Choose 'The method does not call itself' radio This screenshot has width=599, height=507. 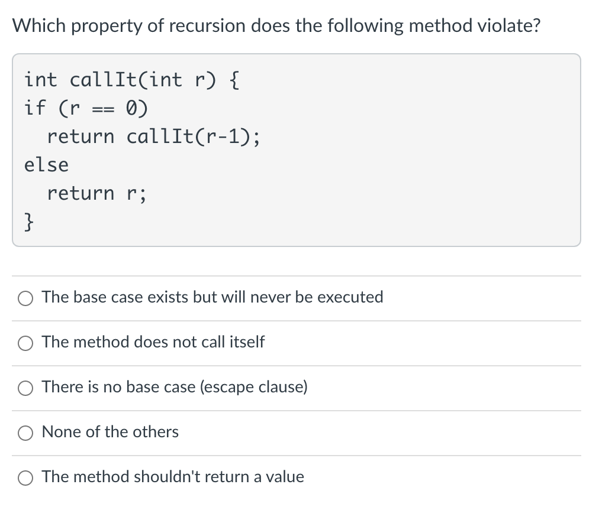(x=25, y=343)
